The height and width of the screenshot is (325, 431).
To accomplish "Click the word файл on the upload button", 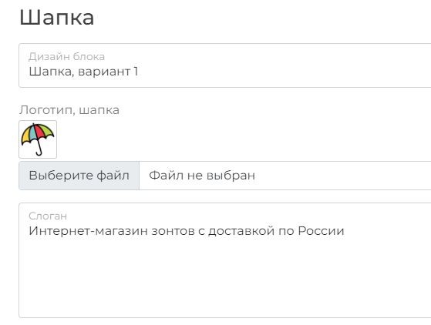I will coord(113,176).
